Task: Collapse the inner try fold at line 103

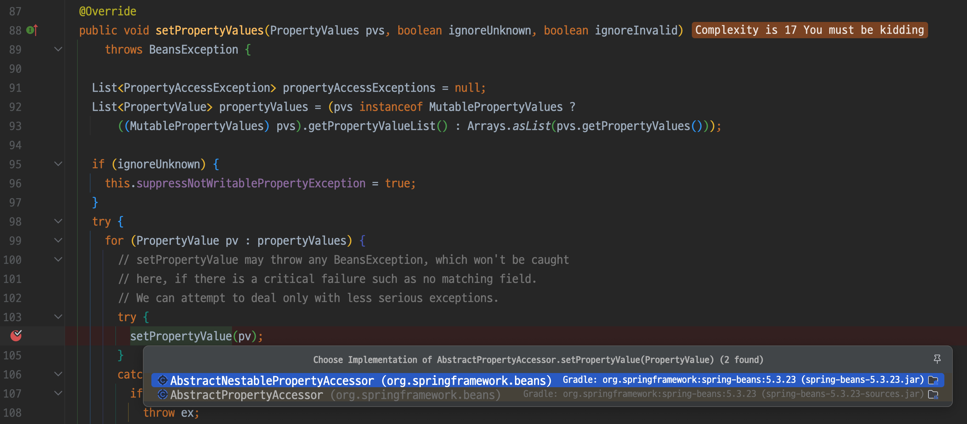Action: 58,317
